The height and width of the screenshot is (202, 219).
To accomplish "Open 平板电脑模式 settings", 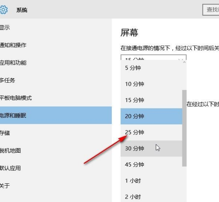I will click(56, 98).
